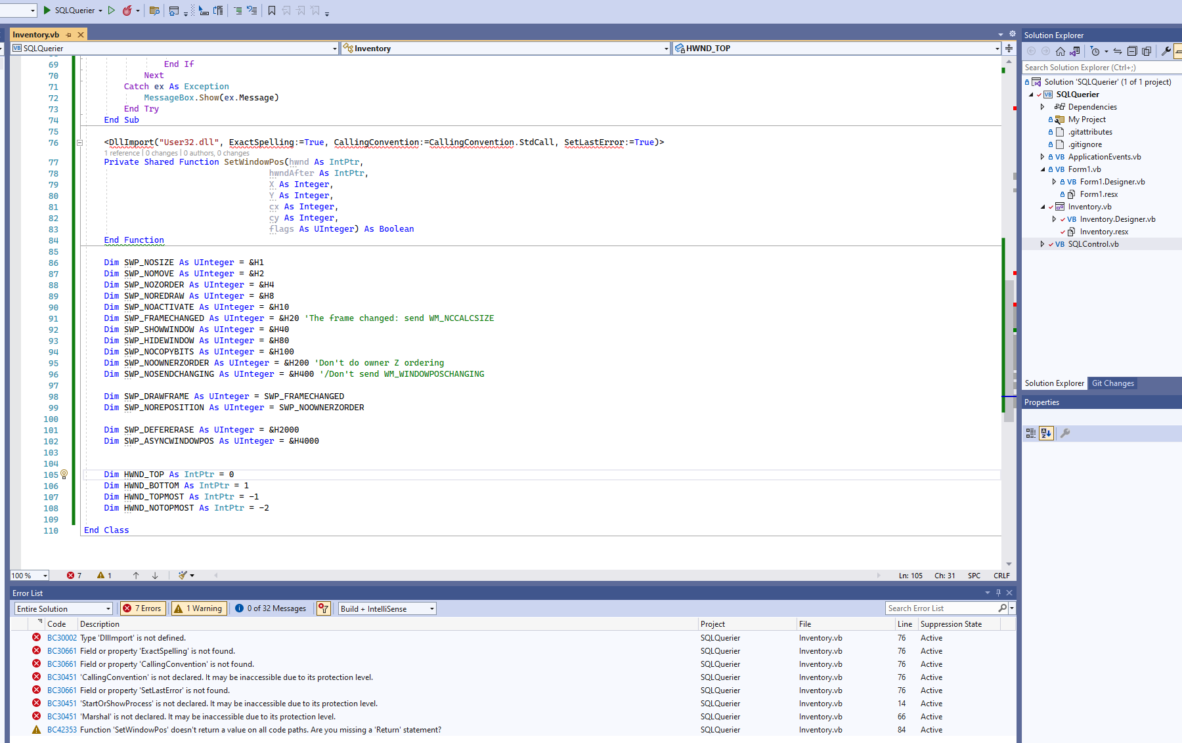Expand the Dependencies node in Solution Explorer

(x=1042, y=107)
